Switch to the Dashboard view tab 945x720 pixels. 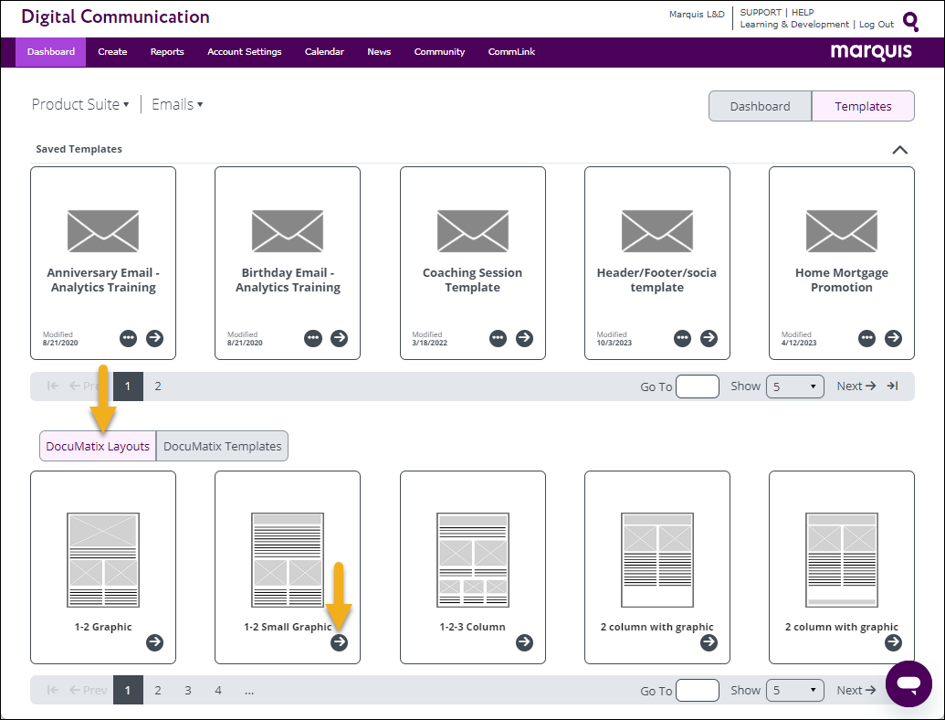coord(760,106)
